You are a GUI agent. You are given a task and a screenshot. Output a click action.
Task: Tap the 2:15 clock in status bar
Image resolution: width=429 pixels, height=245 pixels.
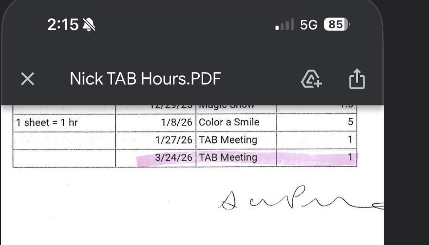coord(62,25)
